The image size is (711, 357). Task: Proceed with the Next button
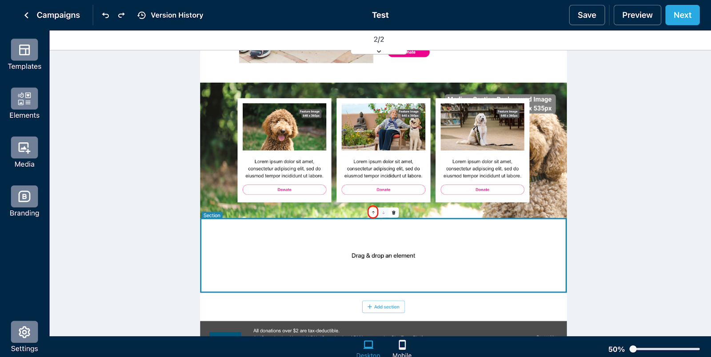pos(683,15)
